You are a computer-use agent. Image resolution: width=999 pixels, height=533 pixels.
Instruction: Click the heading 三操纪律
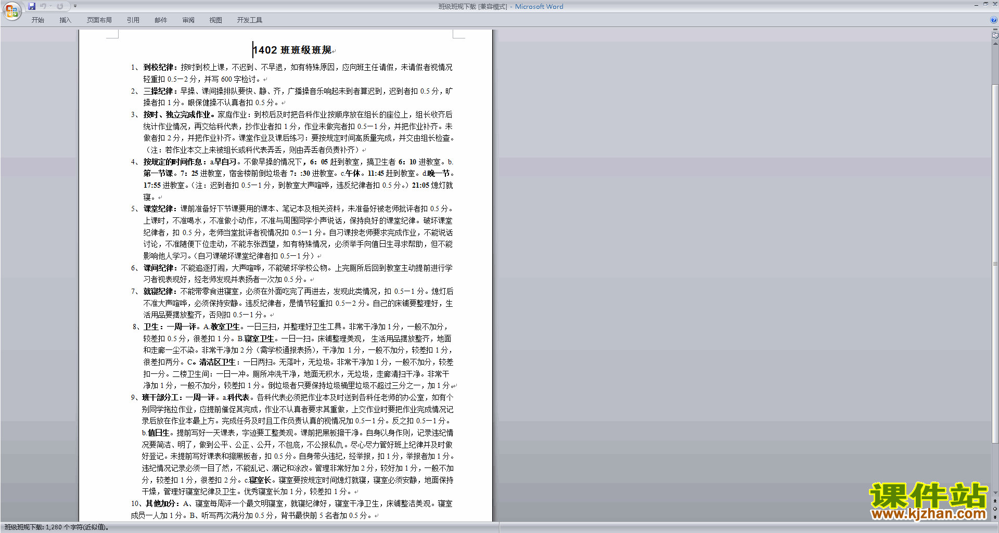click(x=158, y=91)
